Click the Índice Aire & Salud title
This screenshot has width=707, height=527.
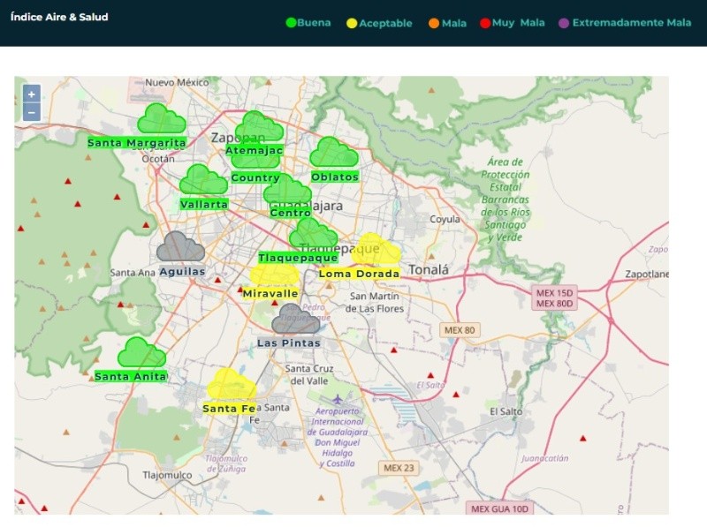[x=59, y=17]
